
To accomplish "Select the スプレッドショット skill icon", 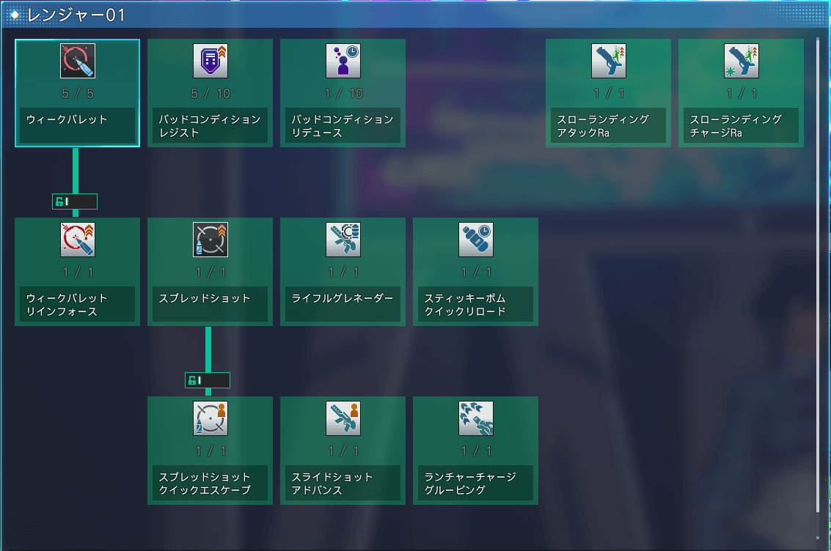I will point(211,240).
